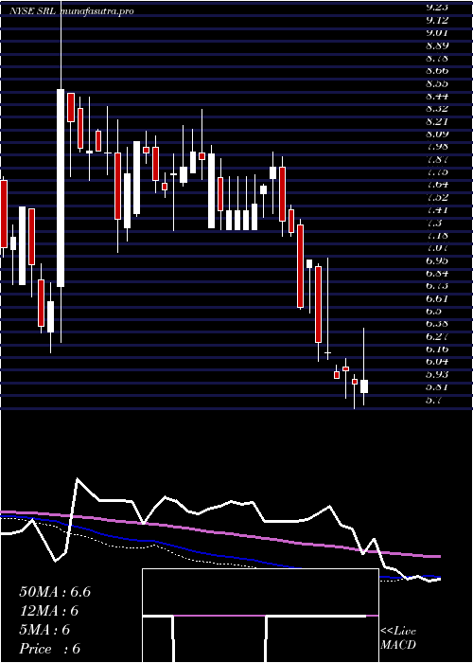
Task: Click the last white candle on the right
Action: [364, 386]
